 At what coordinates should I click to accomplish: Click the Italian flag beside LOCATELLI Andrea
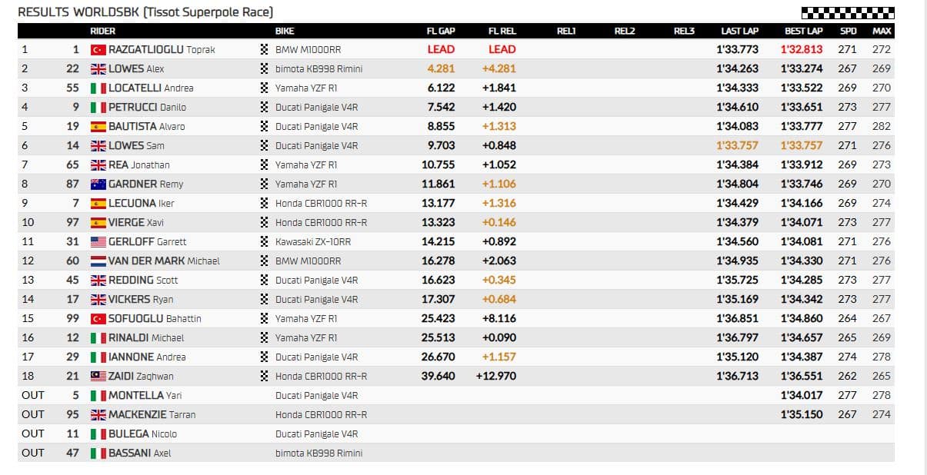click(98, 88)
